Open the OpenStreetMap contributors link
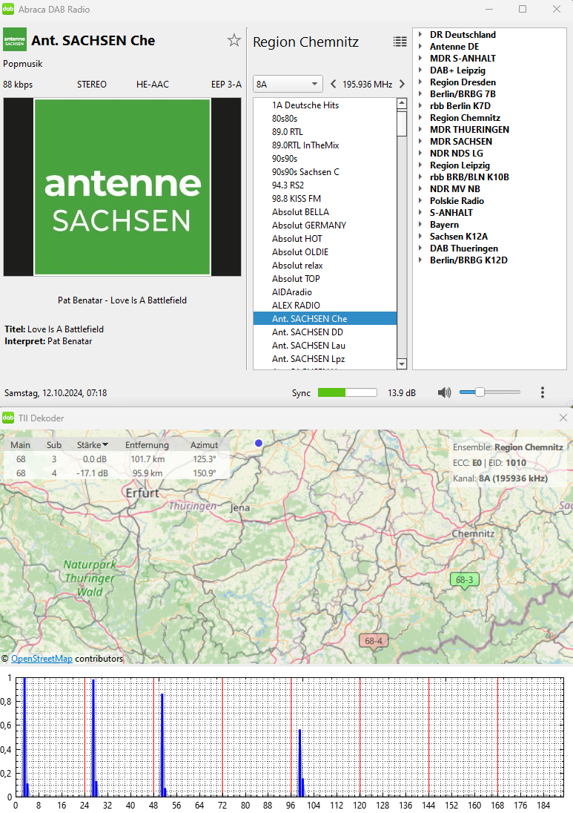The image size is (573, 813). pyautogui.click(x=42, y=659)
